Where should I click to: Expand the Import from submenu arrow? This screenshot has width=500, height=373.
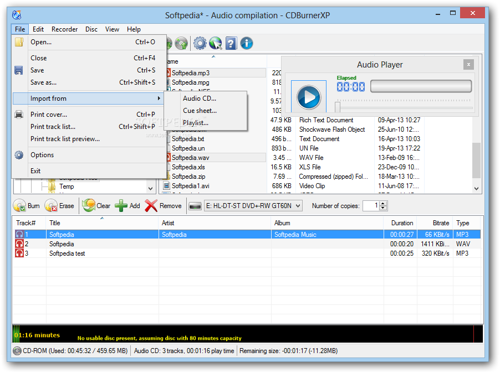pos(159,99)
